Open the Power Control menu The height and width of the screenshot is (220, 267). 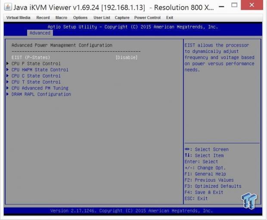pyautogui.click(x=147, y=18)
